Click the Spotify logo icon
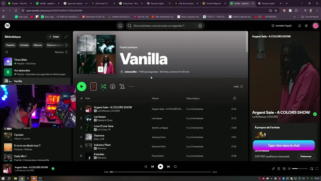321x181 pixels. click(7, 26)
